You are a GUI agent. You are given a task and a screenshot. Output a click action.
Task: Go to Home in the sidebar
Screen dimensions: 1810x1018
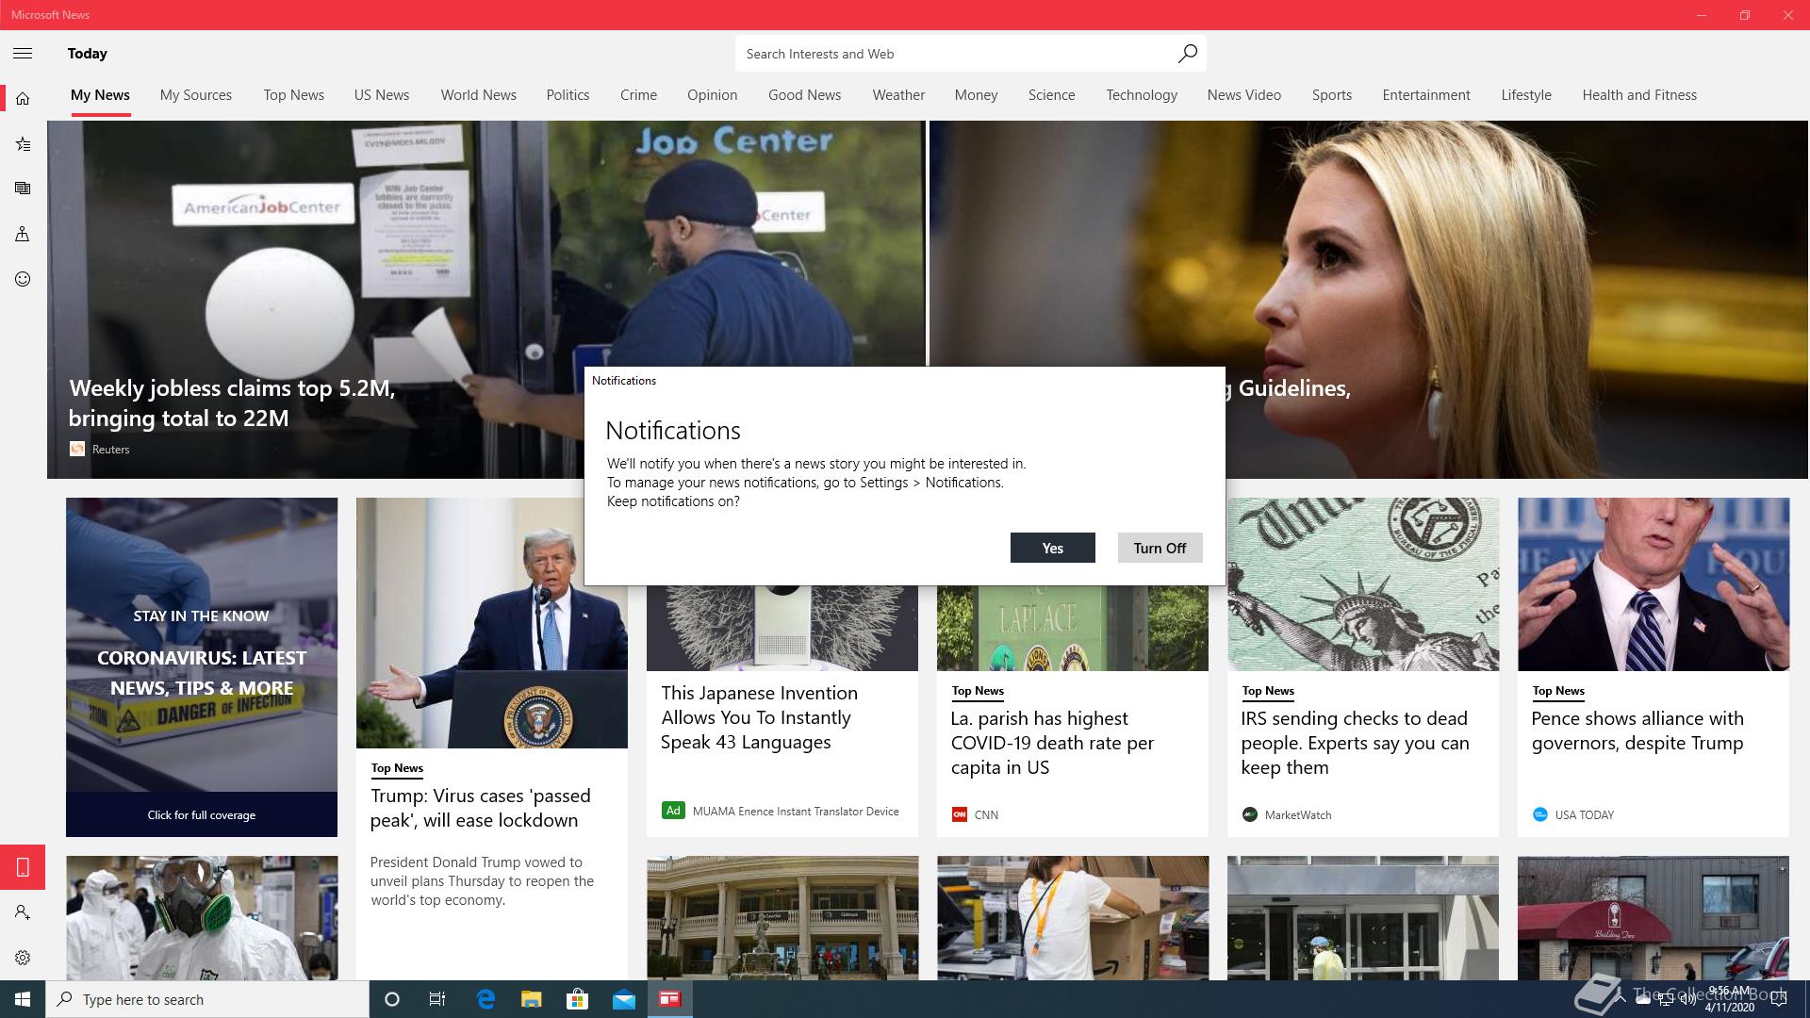click(23, 98)
